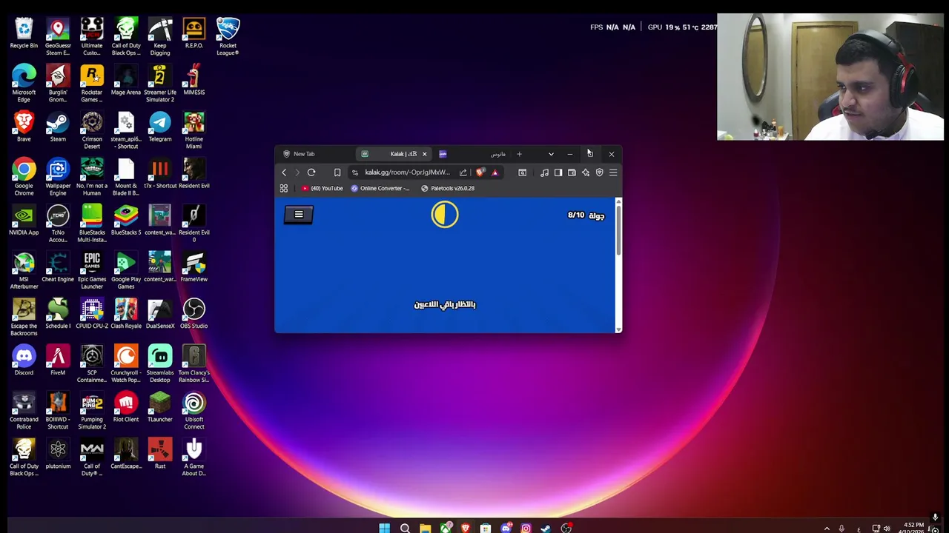Select the Cheat Engine desktop icon
The height and width of the screenshot is (533, 949).
click(58, 267)
